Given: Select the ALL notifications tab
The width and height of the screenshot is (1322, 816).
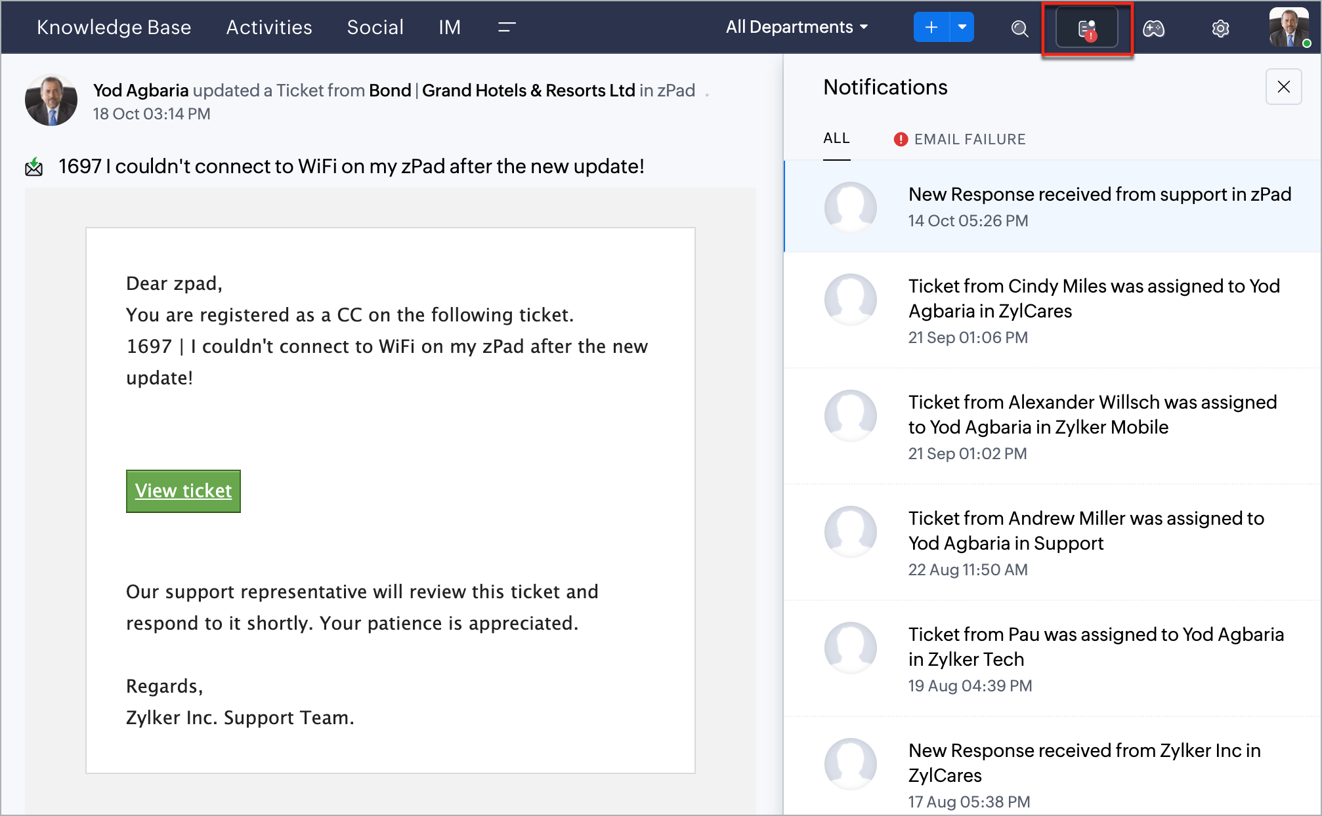Looking at the screenshot, I should pos(836,138).
